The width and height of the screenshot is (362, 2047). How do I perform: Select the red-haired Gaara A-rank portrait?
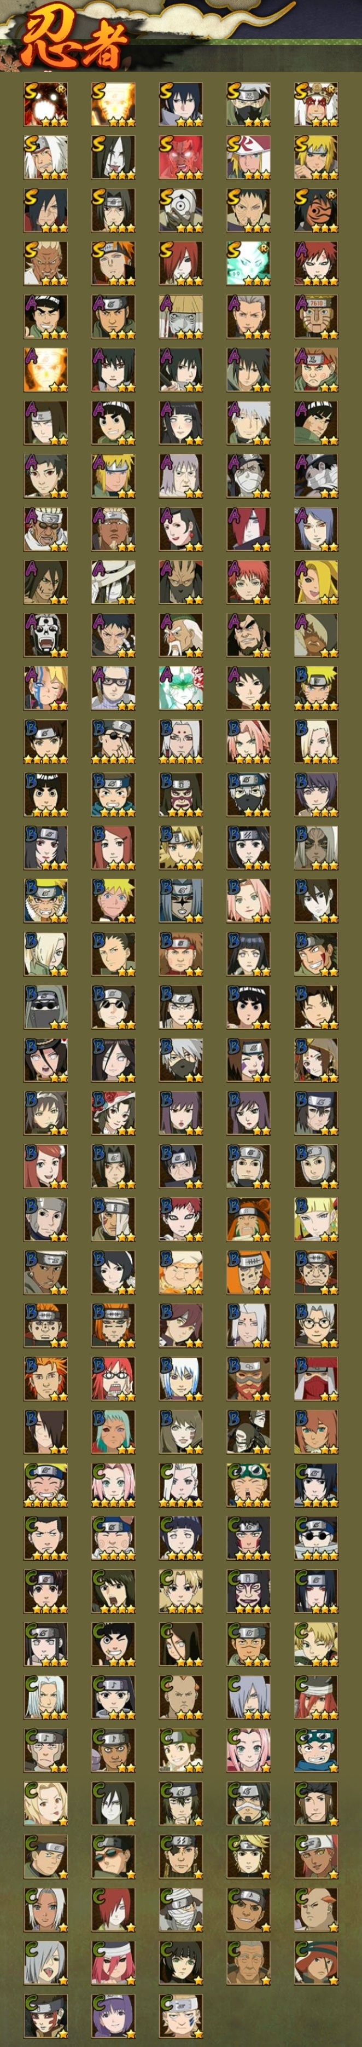click(x=316, y=263)
